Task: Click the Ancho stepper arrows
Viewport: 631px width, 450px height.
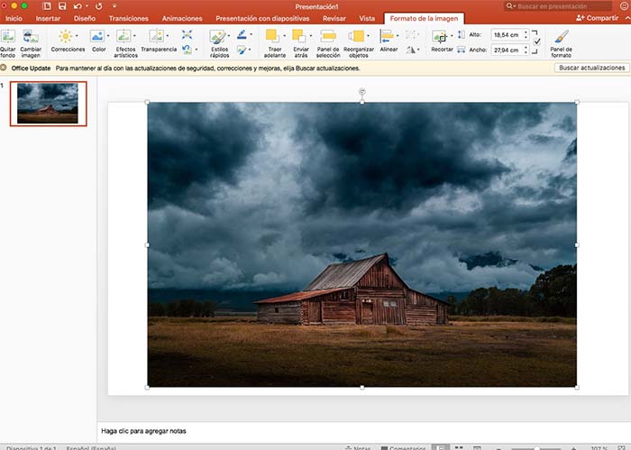Action: pos(526,50)
